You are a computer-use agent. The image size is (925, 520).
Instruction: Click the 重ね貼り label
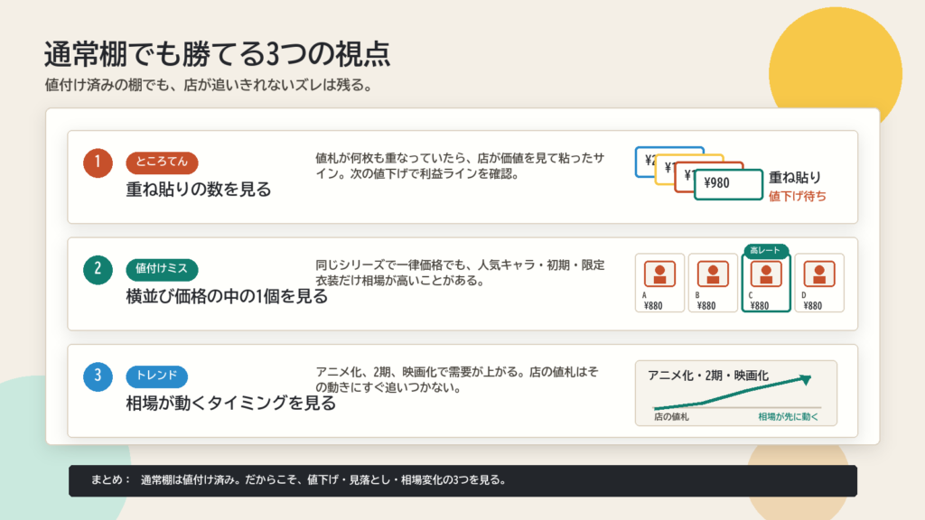coord(795,178)
